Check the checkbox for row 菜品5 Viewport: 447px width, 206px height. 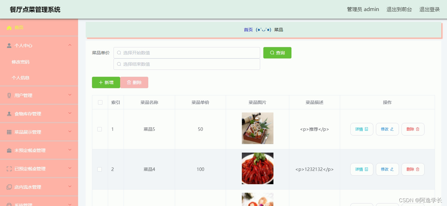click(x=100, y=129)
